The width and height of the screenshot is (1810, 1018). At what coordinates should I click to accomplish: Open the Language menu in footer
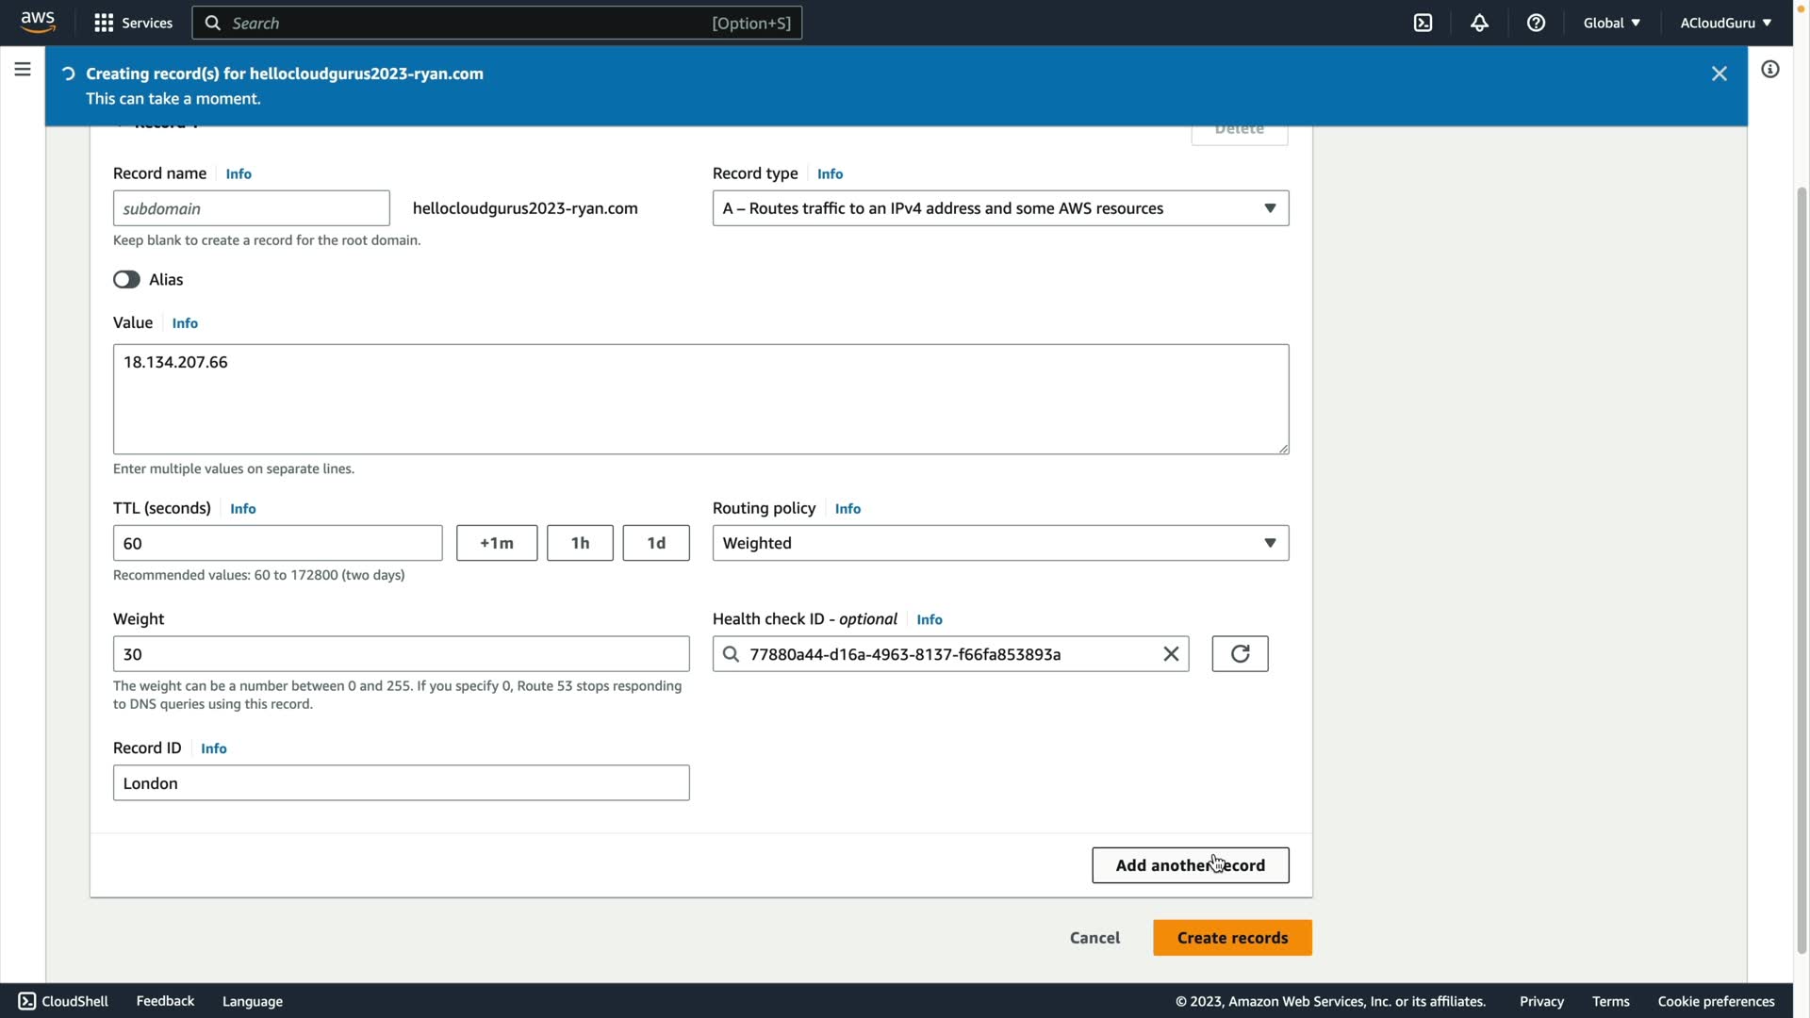[x=252, y=1001]
